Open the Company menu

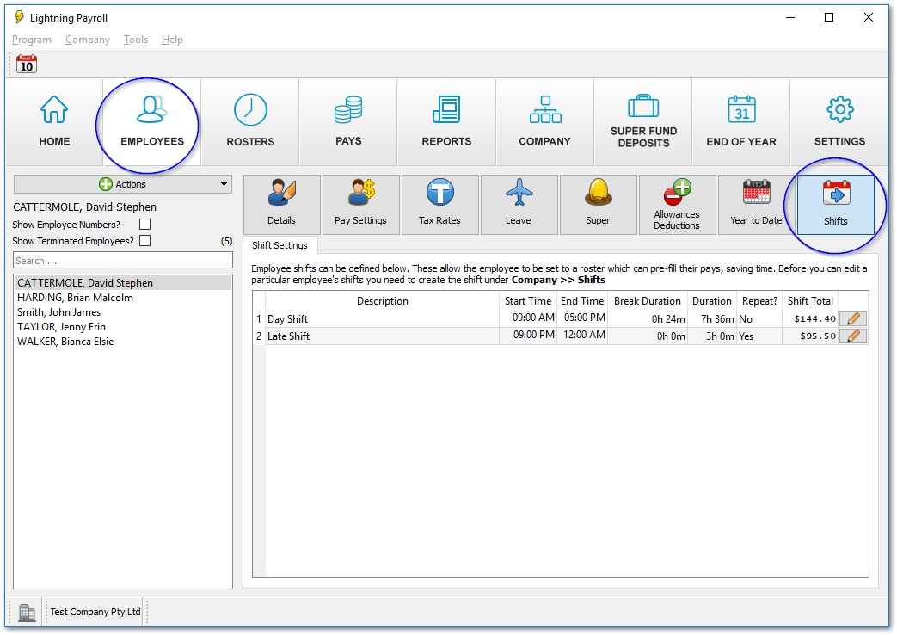click(88, 40)
